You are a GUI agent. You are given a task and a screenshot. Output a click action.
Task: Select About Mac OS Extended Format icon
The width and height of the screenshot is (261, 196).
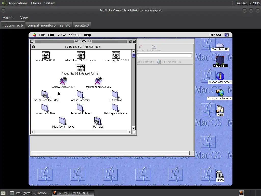click(81, 68)
